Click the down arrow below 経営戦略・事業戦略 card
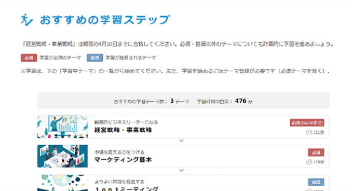The height and width of the screenshot is (191, 352). pos(182,141)
